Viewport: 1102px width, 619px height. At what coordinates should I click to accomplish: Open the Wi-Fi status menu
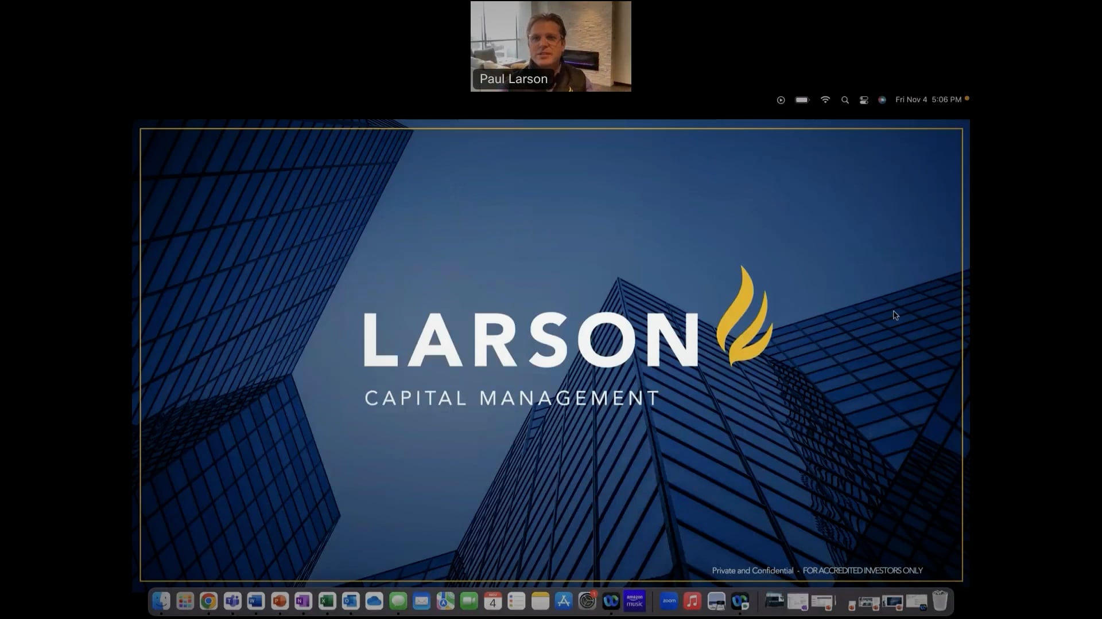825,99
